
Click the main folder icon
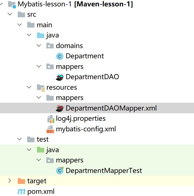(x=31, y=25)
